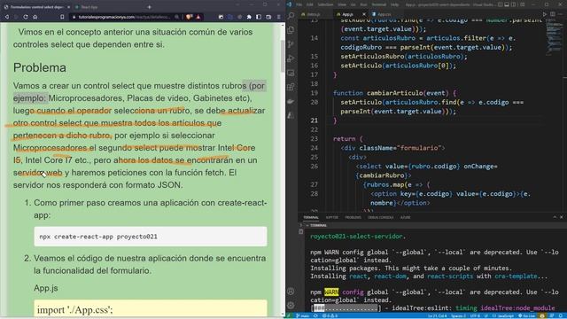Open the Terminal menu in VS Code
Viewport: 567px width, 319px height.
point(379,4)
